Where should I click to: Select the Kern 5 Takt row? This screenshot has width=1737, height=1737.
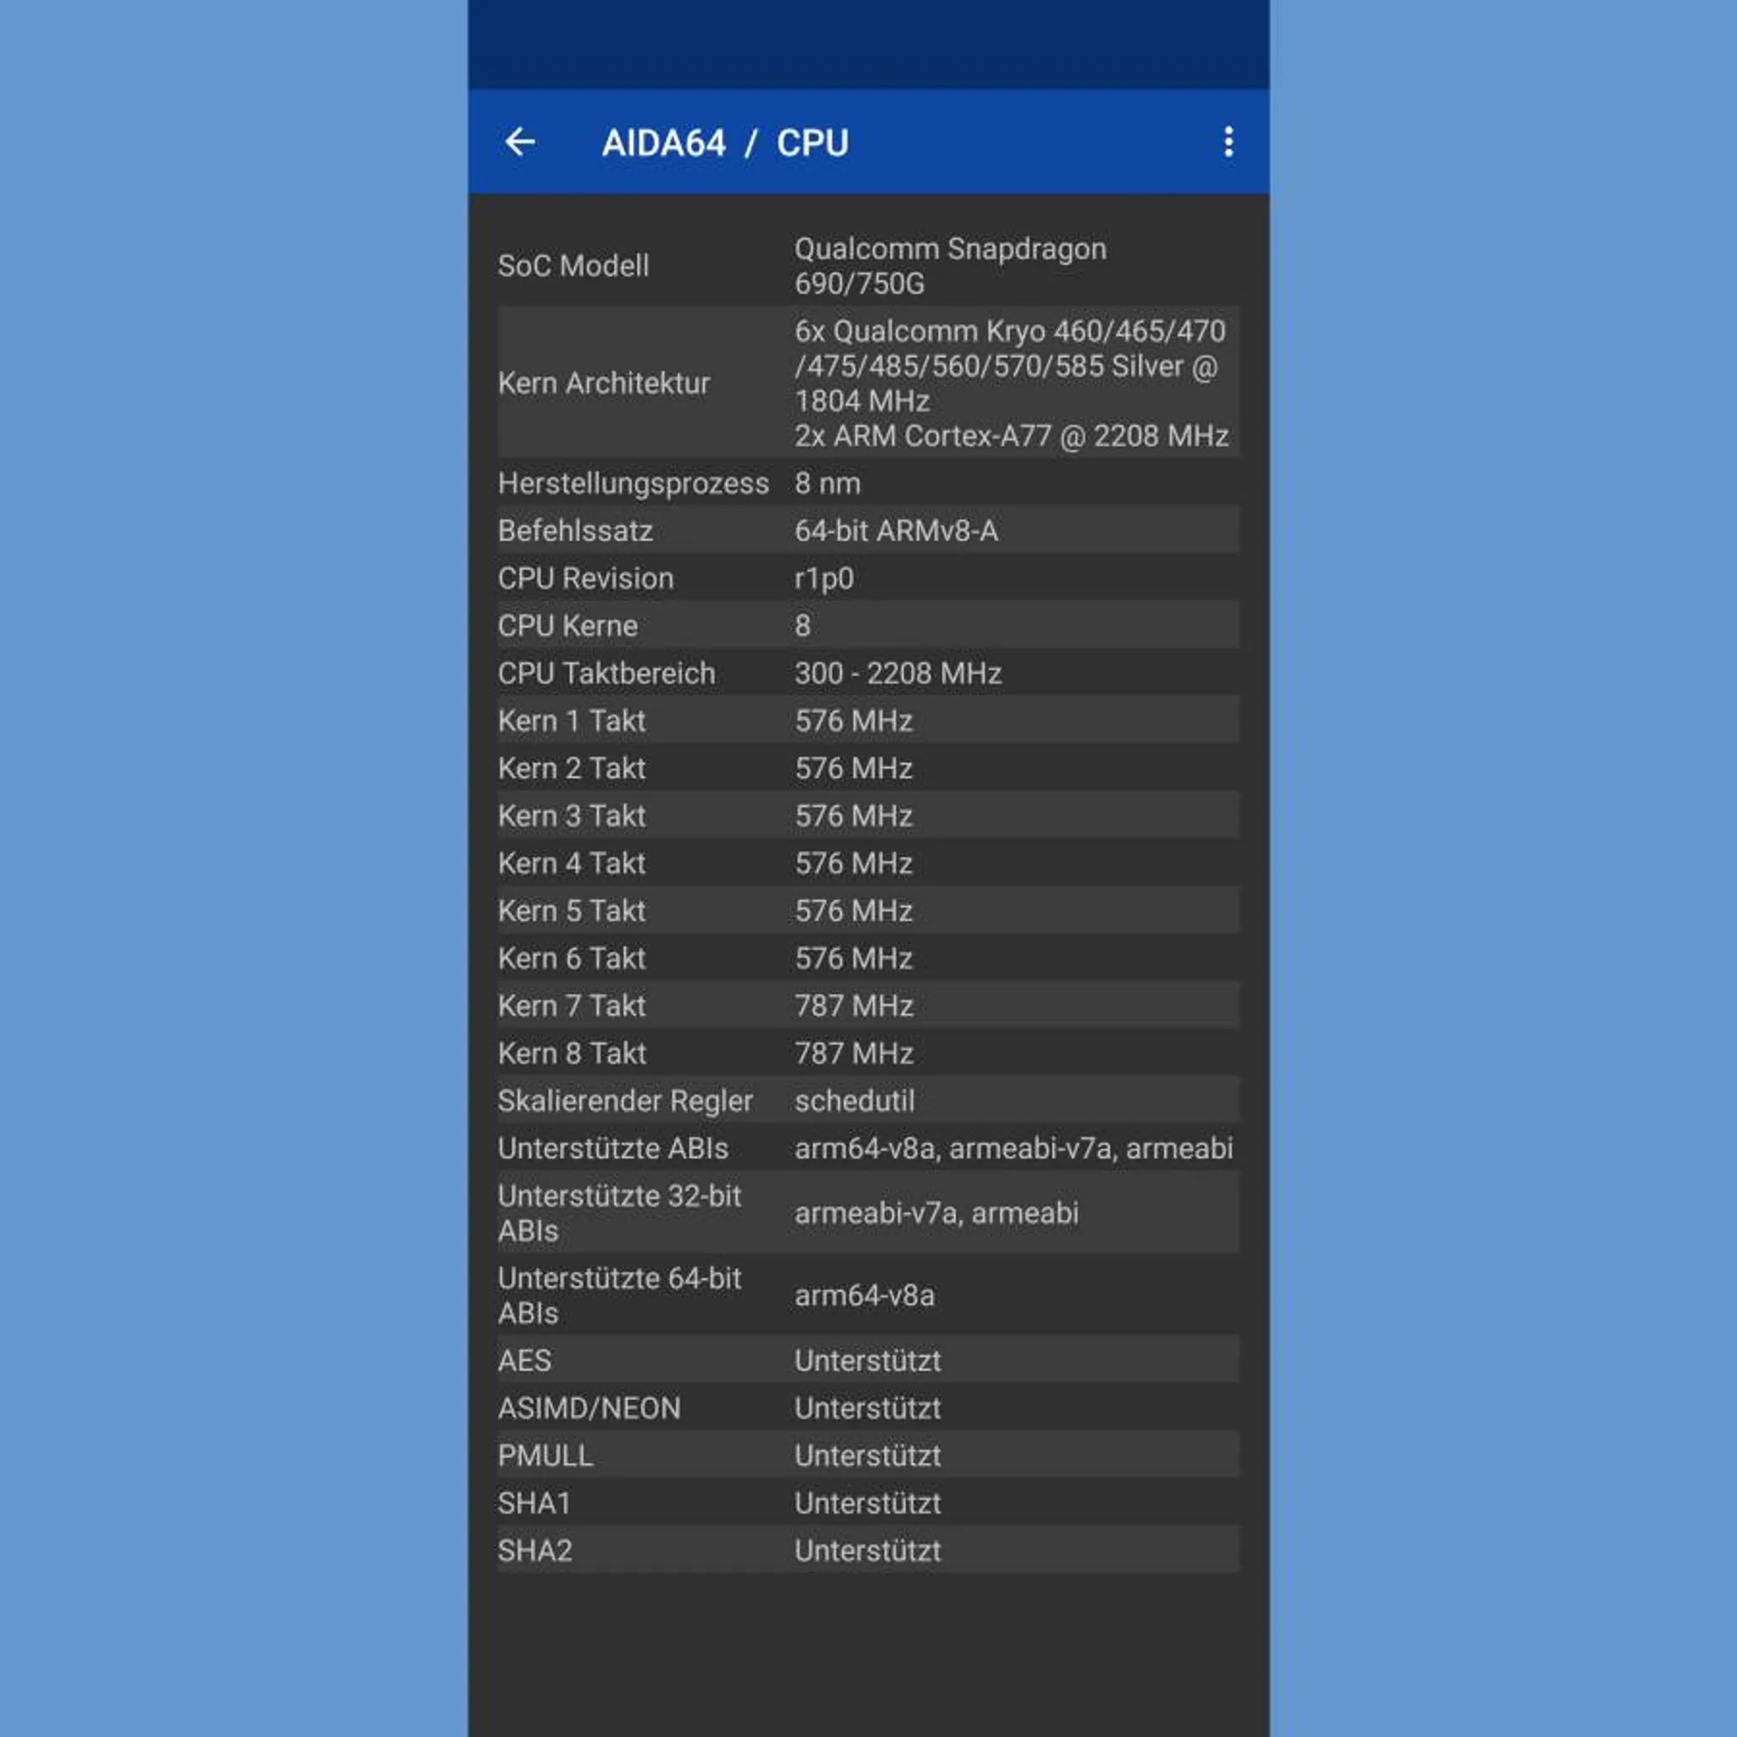tap(868, 912)
